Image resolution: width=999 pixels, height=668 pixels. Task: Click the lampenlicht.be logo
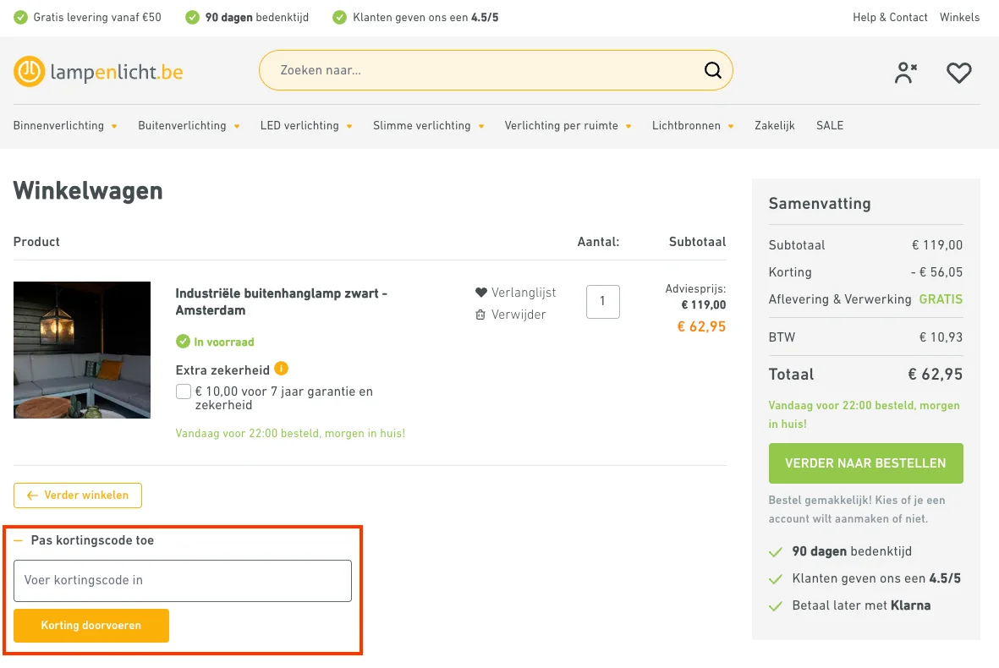tap(98, 72)
